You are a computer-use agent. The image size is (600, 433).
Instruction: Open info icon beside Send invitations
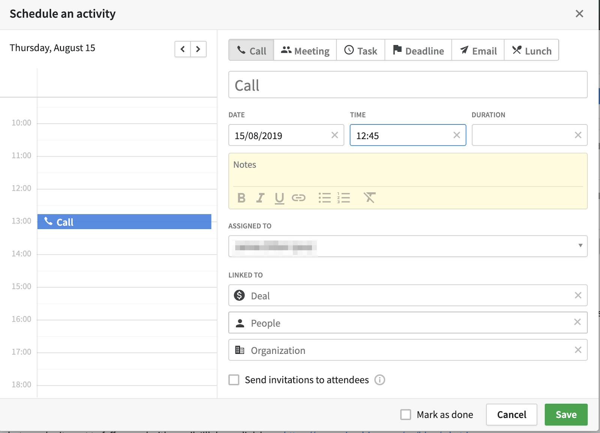click(380, 380)
